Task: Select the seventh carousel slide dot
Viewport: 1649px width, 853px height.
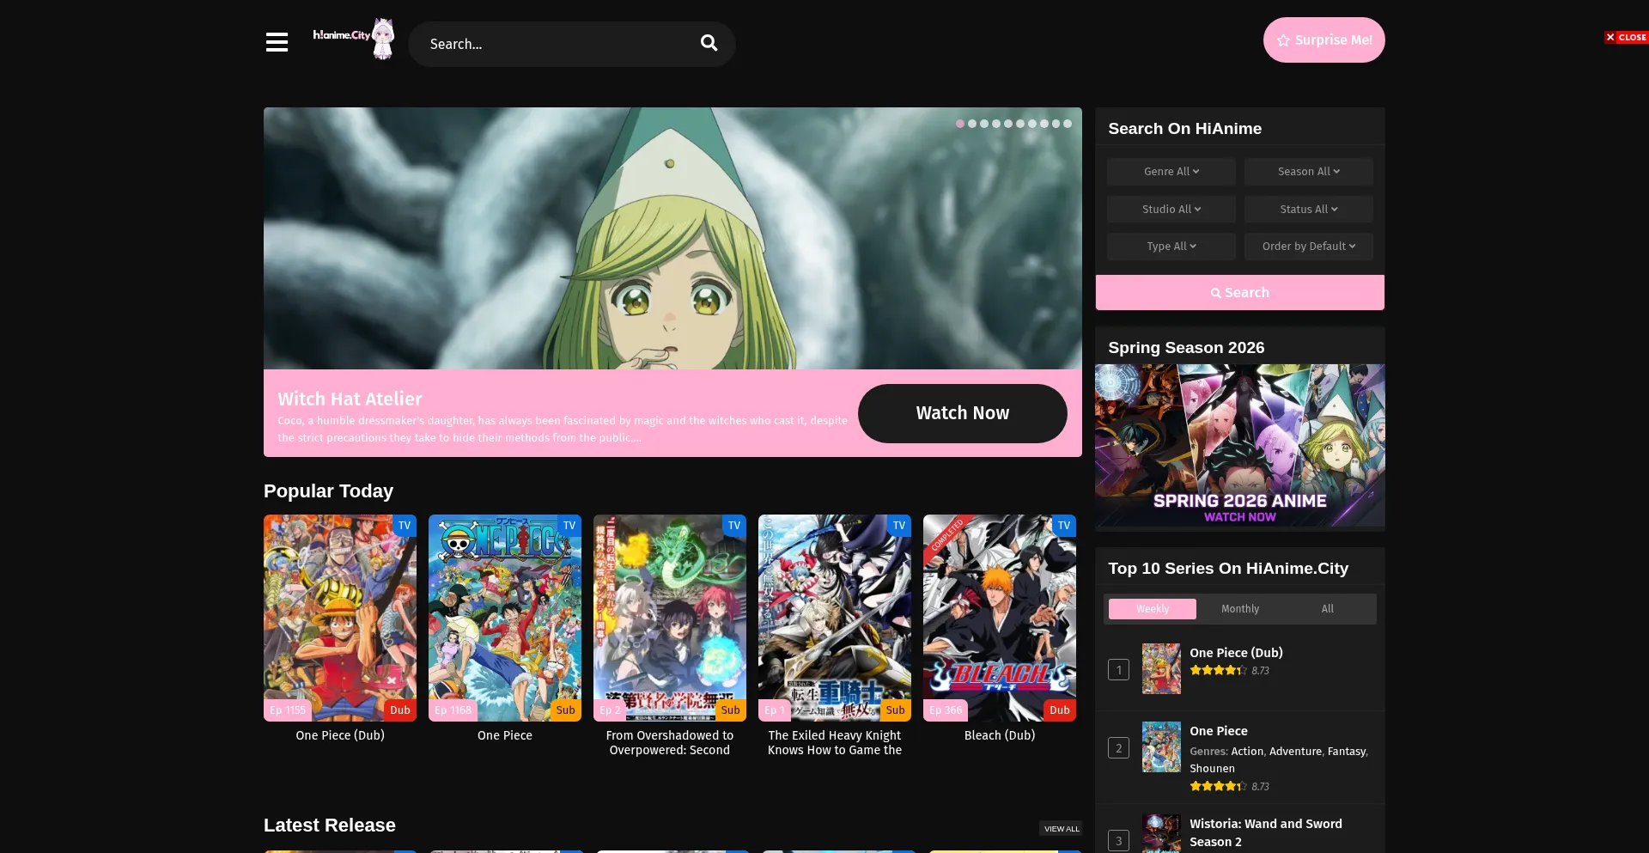Action: click(x=1032, y=124)
